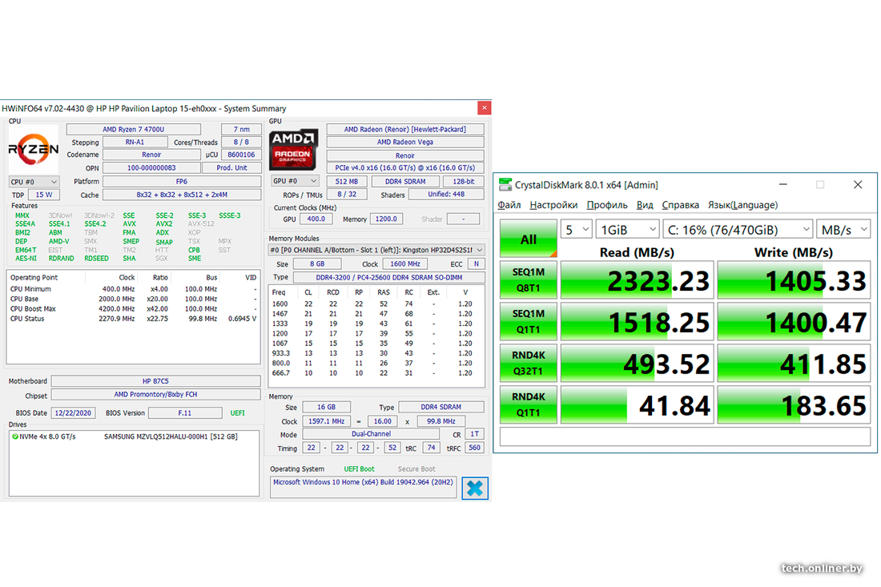This screenshot has height=587, width=881.
Task: Click the empty comment field below results
Action: click(x=685, y=436)
